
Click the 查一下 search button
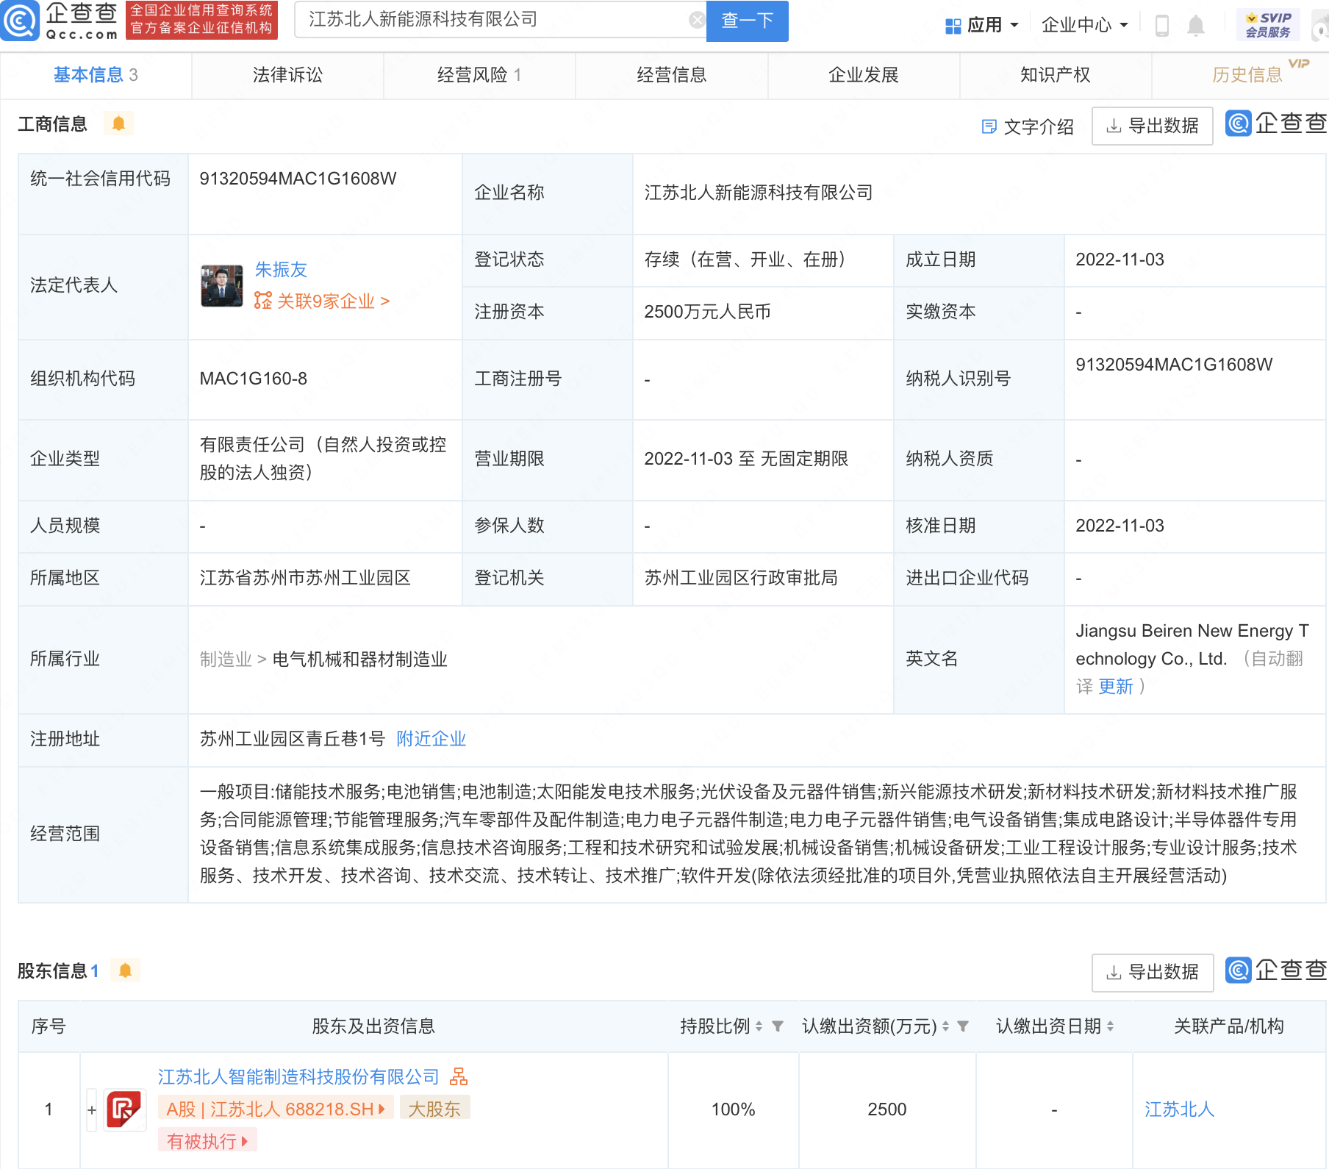point(747,21)
